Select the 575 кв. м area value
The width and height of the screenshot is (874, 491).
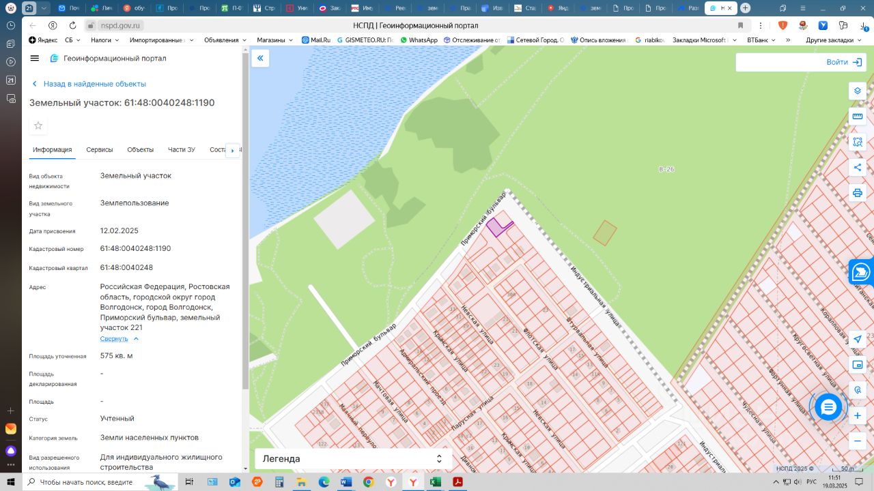pos(116,356)
